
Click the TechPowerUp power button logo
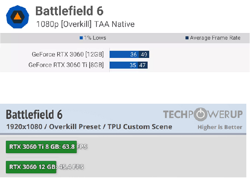click(201, 114)
